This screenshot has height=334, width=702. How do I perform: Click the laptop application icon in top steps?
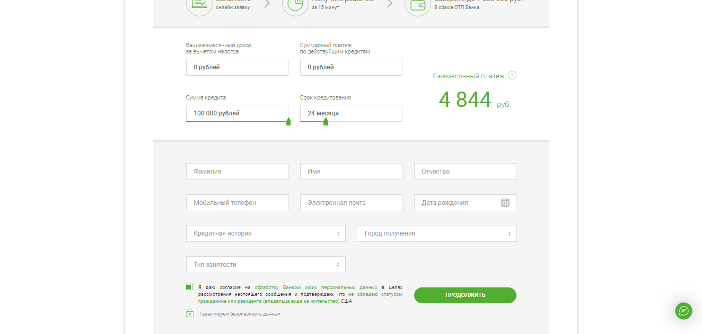(x=199, y=4)
